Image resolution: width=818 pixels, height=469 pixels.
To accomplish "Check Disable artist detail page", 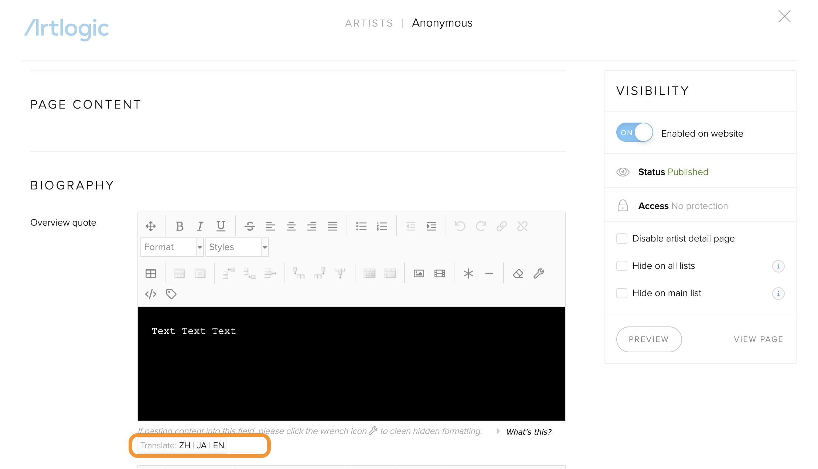I will 622,239.
